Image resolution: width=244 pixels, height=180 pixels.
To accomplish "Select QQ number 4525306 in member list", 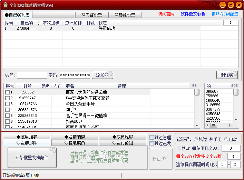I will click(x=213, y=118).
